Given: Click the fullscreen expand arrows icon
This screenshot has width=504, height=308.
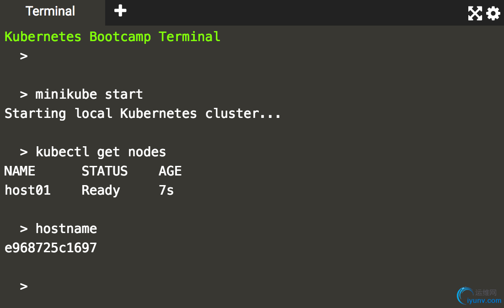Looking at the screenshot, I should pyautogui.click(x=475, y=13).
